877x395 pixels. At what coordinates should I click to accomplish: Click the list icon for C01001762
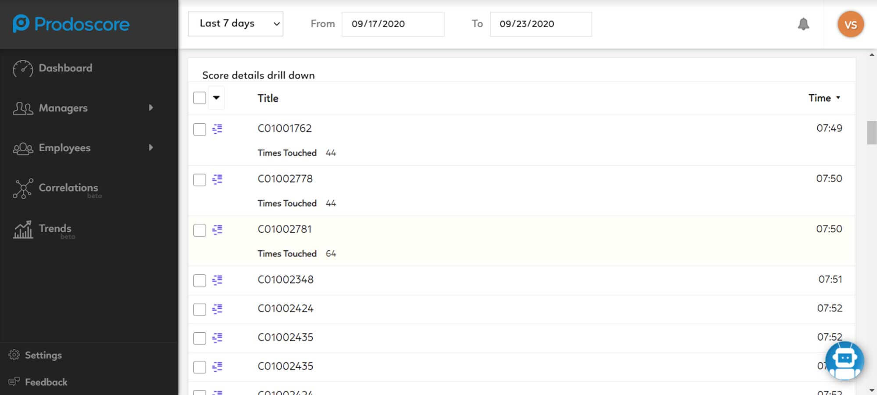(x=217, y=129)
